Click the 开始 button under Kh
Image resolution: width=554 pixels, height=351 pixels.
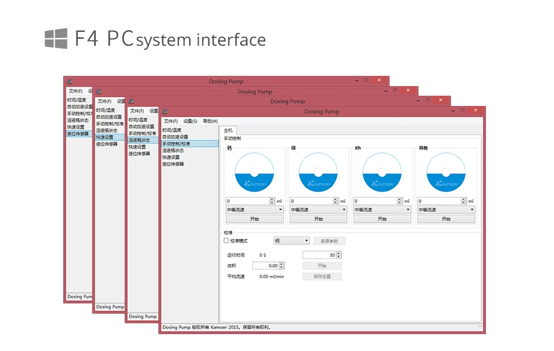coord(382,219)
